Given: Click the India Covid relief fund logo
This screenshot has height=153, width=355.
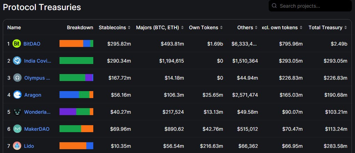Looking at the screenshot, I should coord(17,61).
